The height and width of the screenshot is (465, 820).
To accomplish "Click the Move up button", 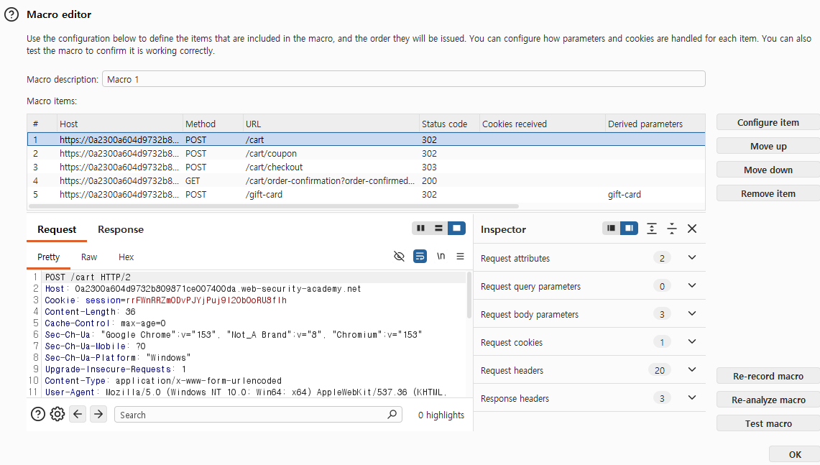I will 768,146.
